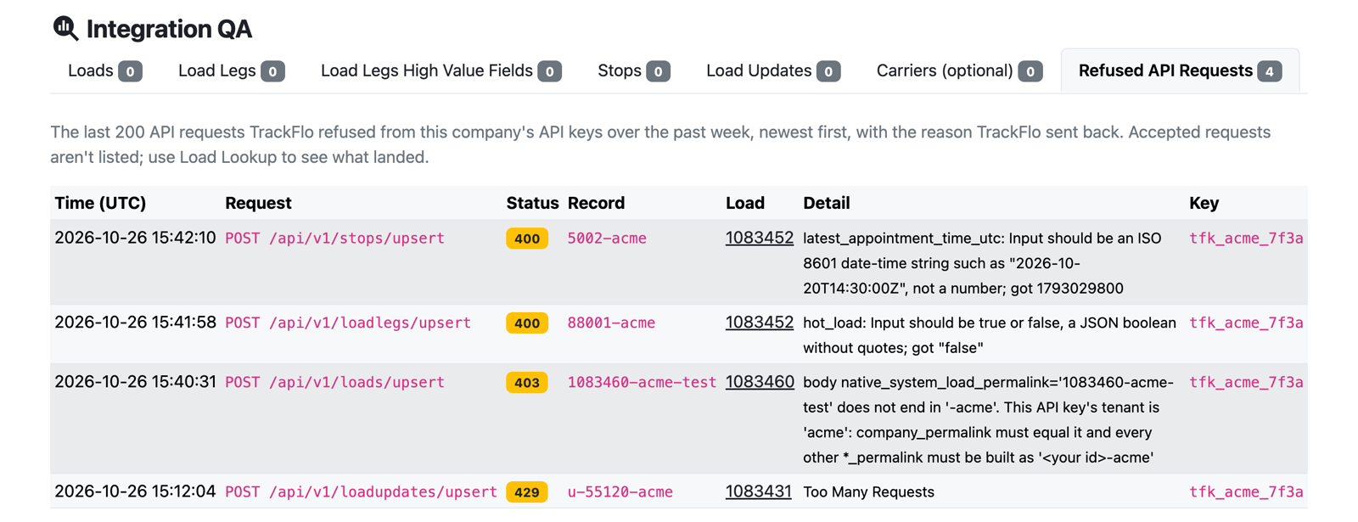The image size is (1358, 522).
Task: Click the 400 status badge for stops/upsert
Action: pos(527,239)
